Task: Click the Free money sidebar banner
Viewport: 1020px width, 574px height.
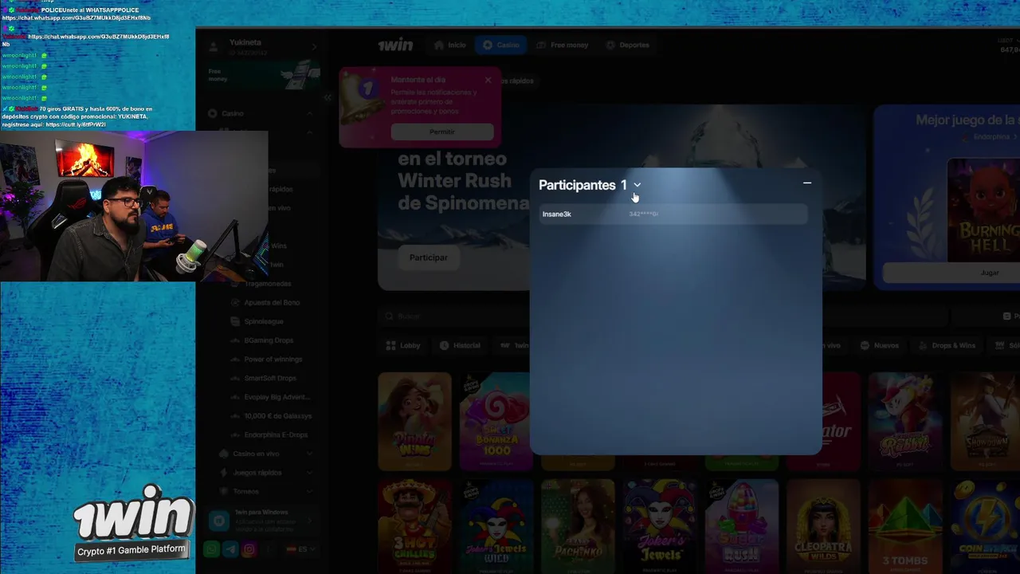Action: (261, 76)
